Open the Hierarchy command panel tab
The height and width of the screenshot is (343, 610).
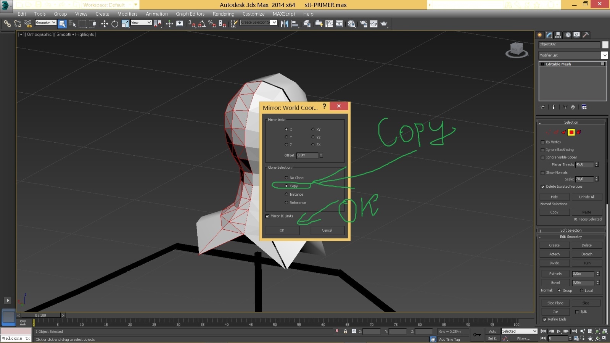pyautogui.click(x=558, y=35)
